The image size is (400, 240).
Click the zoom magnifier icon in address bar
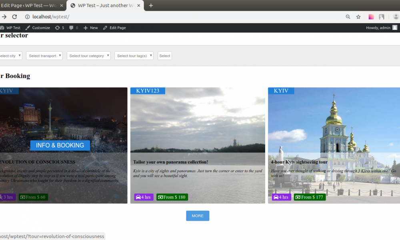[348, 17]
